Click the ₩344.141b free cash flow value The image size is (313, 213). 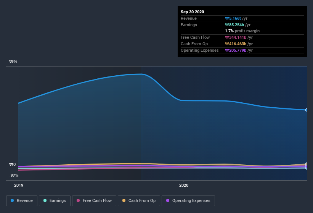pyautogui.click(x=236, y=37)
